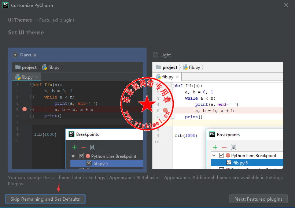Click group-by-file icon in Light Breakpoints
The image size is (295, 208).
click(233, 147)
